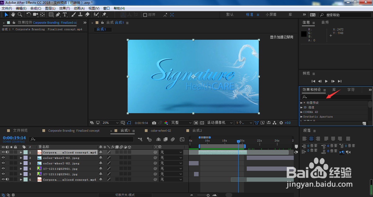Select the Horizontal Type tool
The image size is (373, 197).
point(65,14)
